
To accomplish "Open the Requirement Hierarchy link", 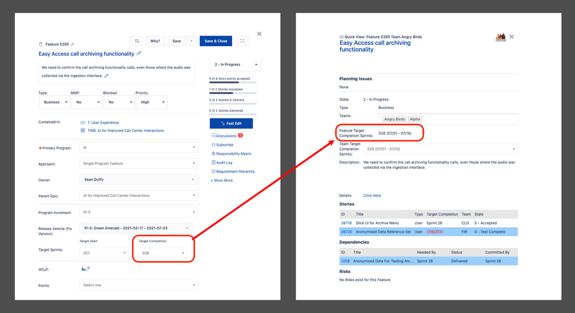I will 236,171.
